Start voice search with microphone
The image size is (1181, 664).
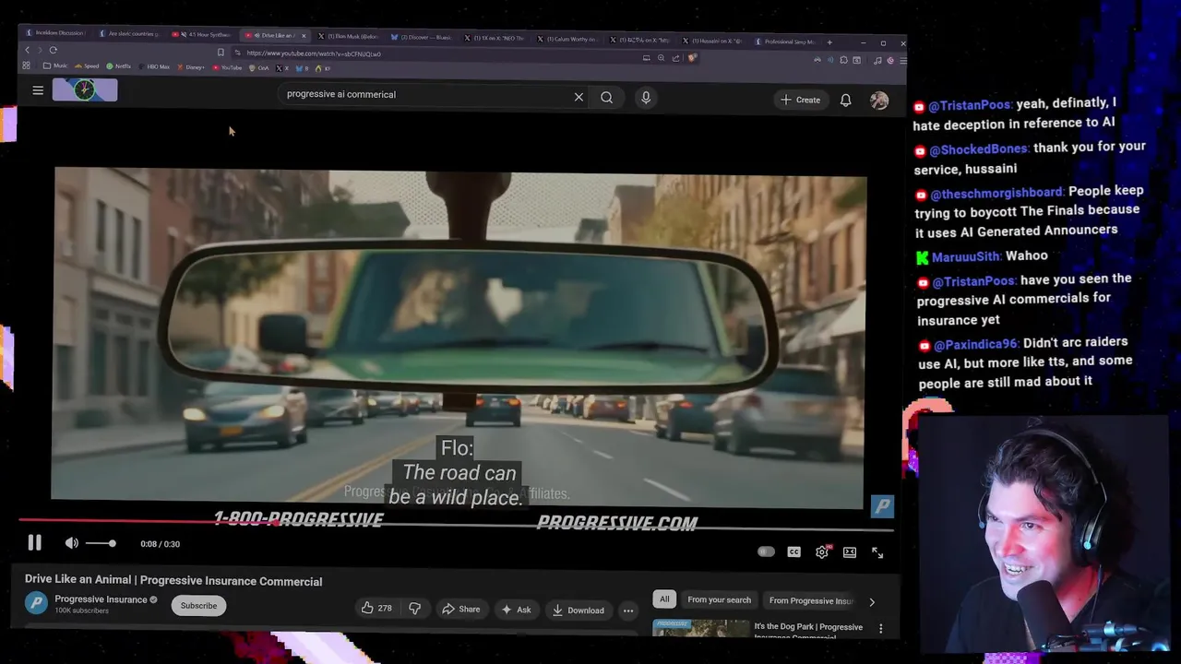(646, 97)
